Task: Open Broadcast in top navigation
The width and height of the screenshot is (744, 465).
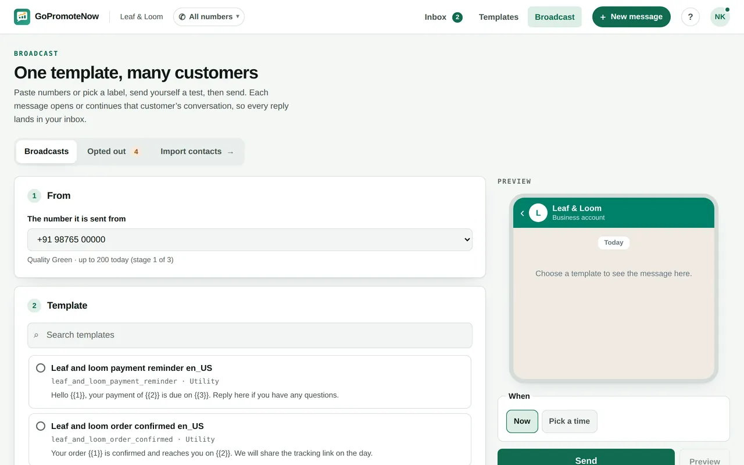Action: [x=555, y=17]
